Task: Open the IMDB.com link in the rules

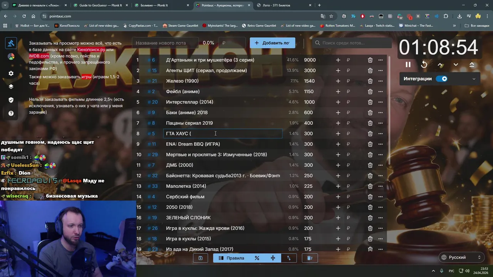Action: click(x=39, y=56)
